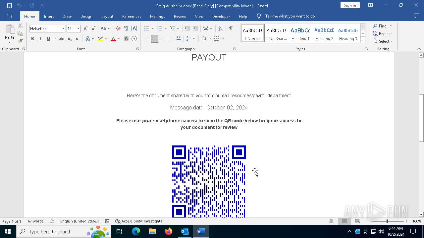Image resolution: width=424 pixels, height=238 pixels.
Task: Toggle Italic formatting
Action: pyautogui.click(x=40, y=39)
